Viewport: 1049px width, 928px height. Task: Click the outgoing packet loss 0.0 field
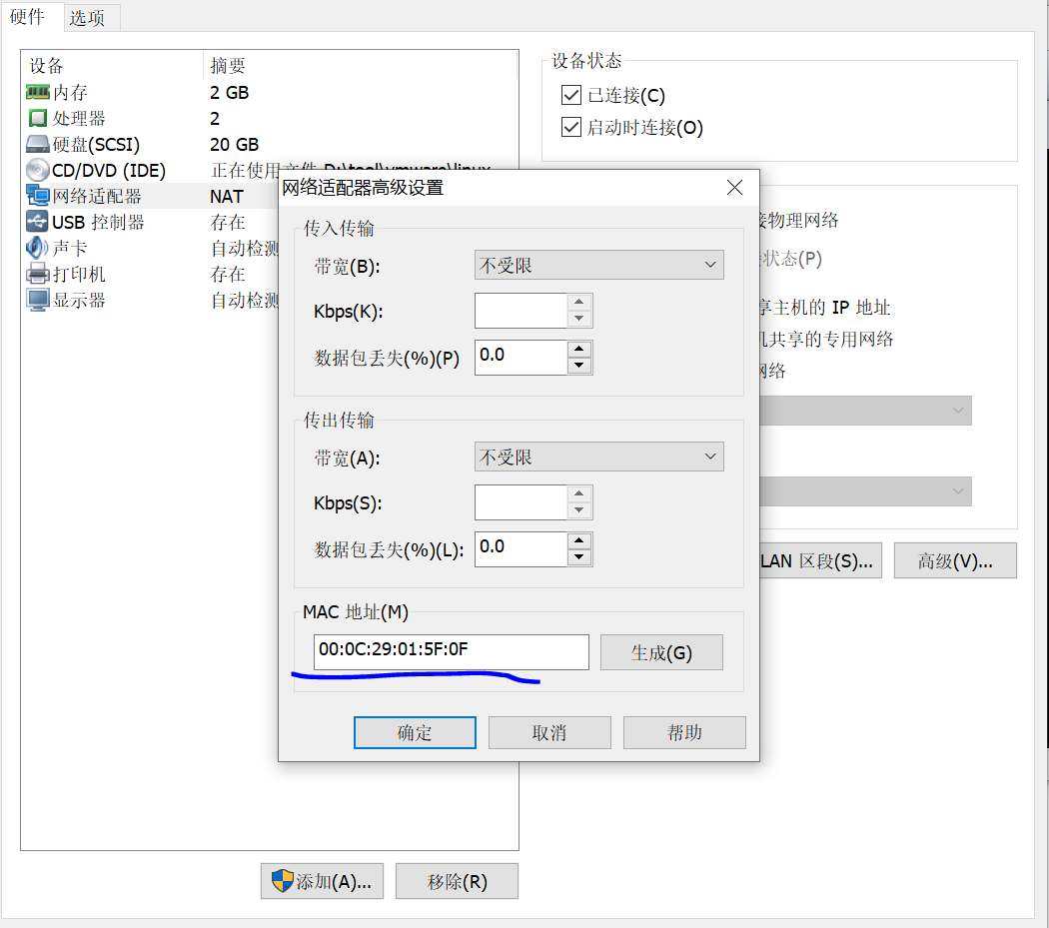[x=521, y=549]
